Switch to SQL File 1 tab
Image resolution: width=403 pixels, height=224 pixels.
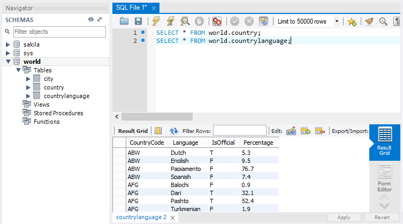[x=132, y=8]
